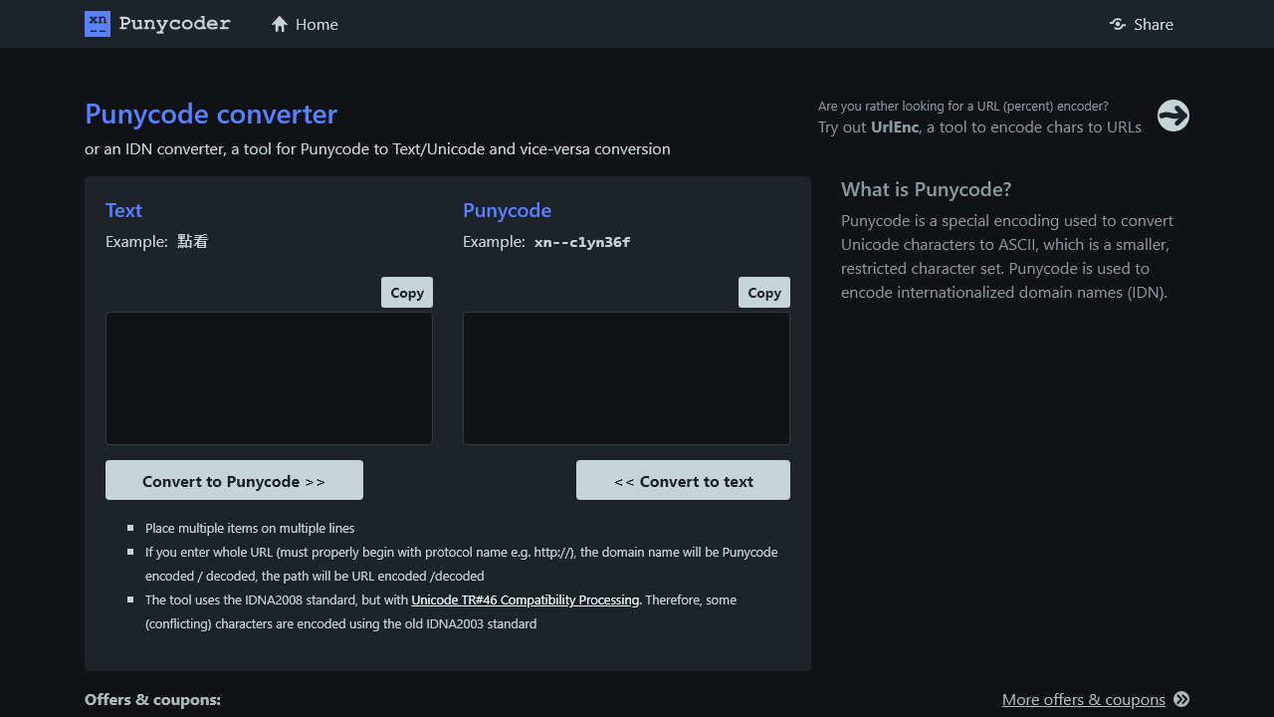This screenshot has height=717, width=1274.
Task: Copy the Punycode field contents
Action: (764, 293)
